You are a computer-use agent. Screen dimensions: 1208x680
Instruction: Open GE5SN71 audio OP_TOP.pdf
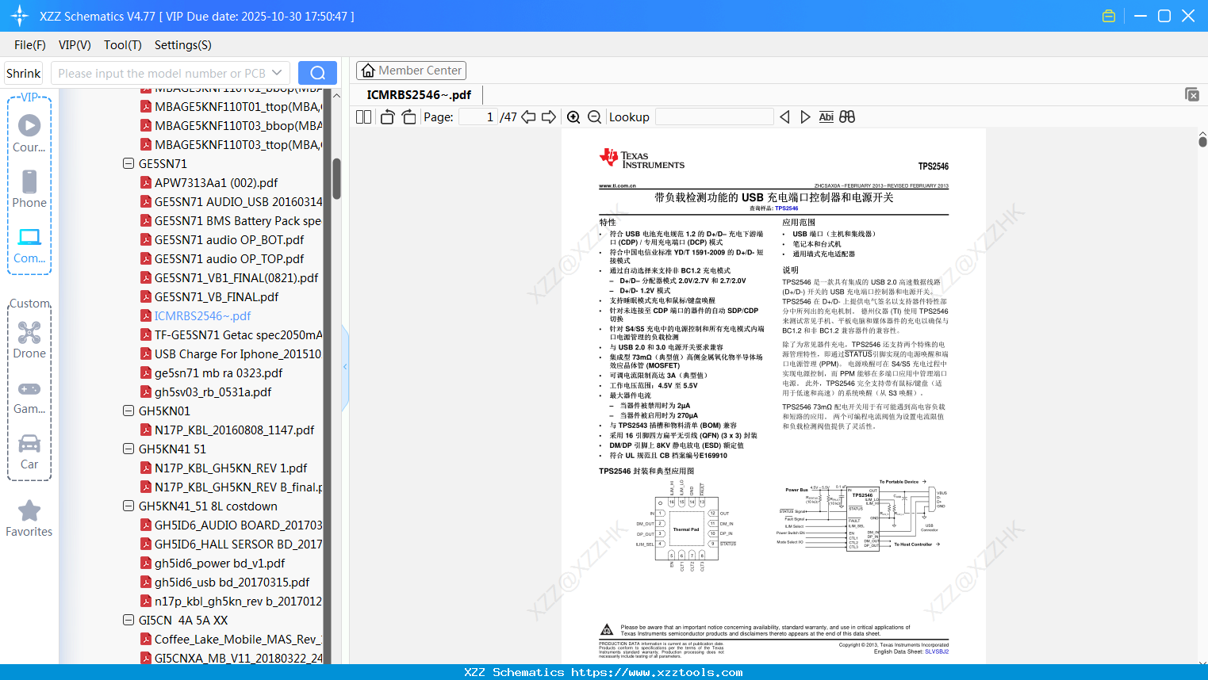229,258
